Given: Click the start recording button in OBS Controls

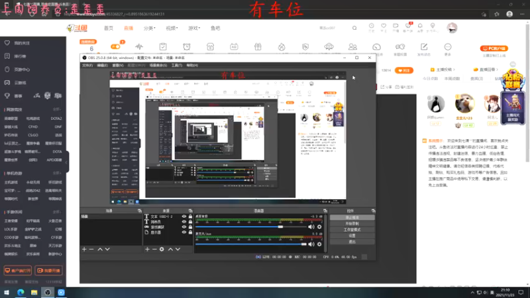Looking at the screenshot, I should click(352, 224).
